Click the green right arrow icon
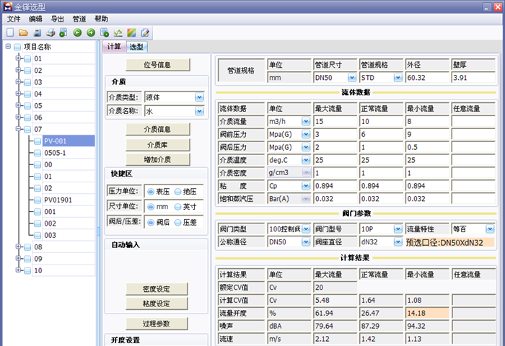The image size is (505, 346). pyautogui.click(x=90, y=32)
